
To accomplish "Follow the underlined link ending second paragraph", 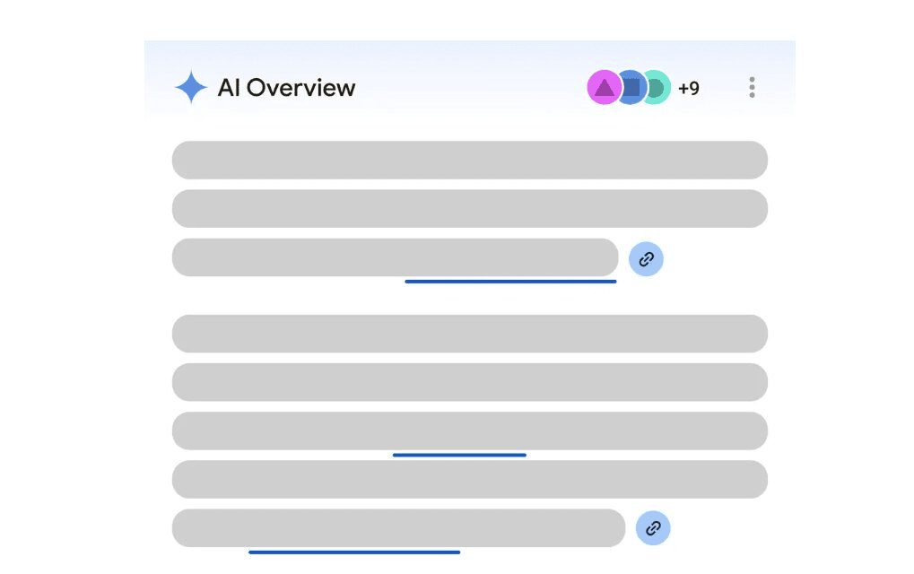I will pyautogui.click(x=354, y=552).
